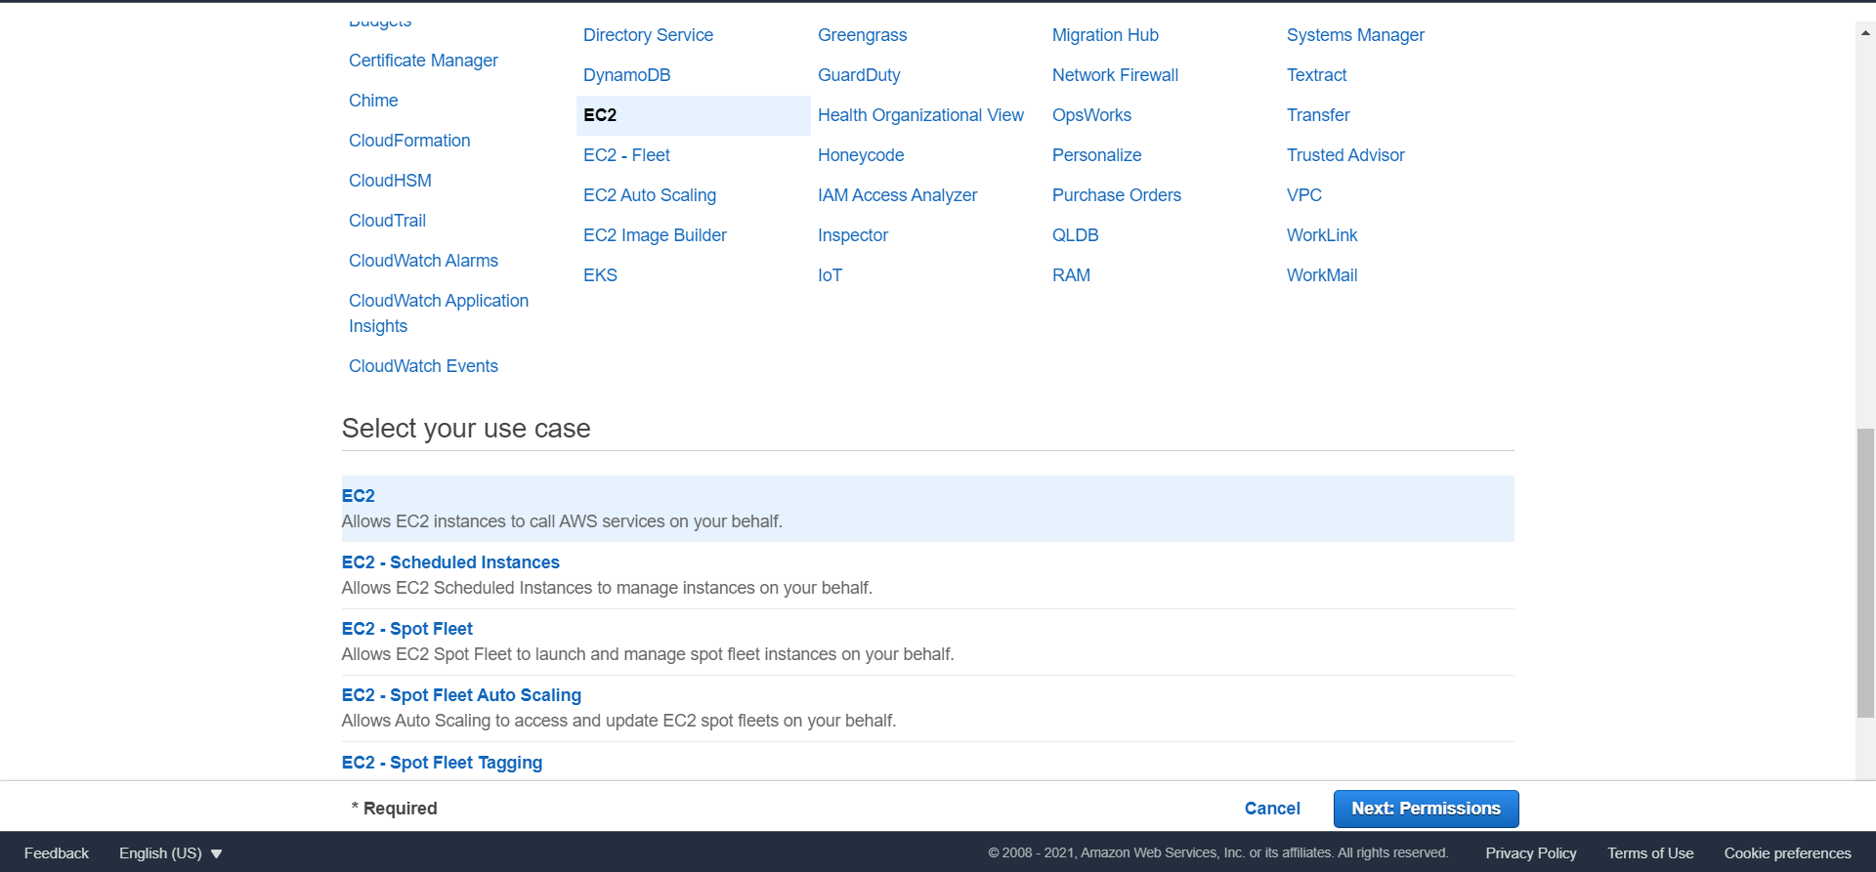Viewport: 1876px width, 872px height.
Task: Select EC2 - Fleet service
Action: (x=626, y=155)
